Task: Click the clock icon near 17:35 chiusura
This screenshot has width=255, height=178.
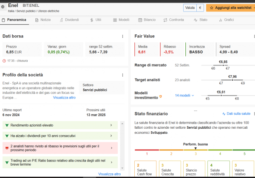Action: (4, 61)
